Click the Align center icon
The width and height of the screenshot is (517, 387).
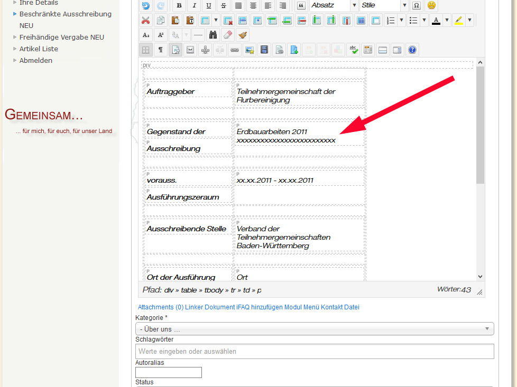click(x=253, y=5)
